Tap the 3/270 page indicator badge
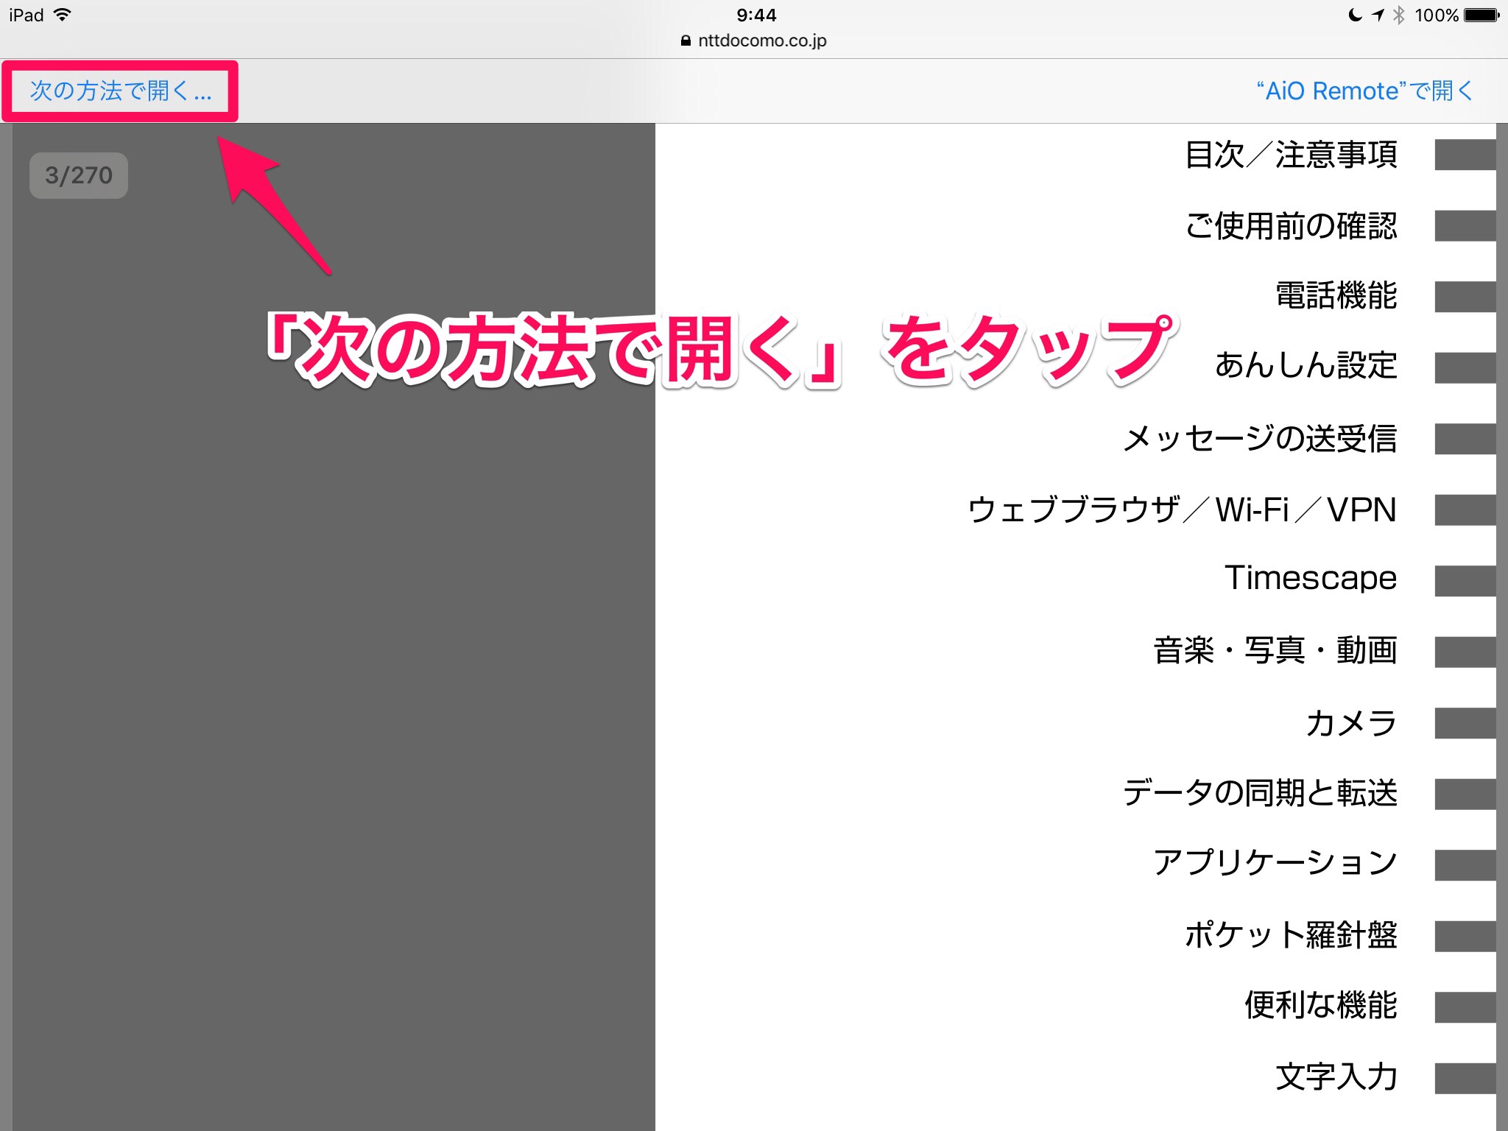The image size is (1508, 1131). point(79,175)
